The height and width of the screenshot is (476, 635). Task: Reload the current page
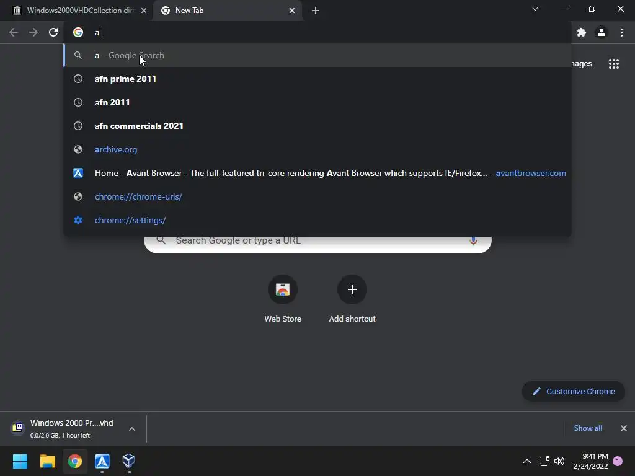pos(53,32)
